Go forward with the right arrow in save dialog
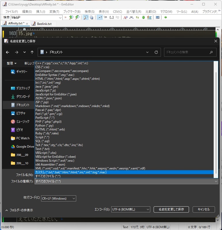This screenshot has width=222, height=230. pyautogui.click(x=17, y=52)
